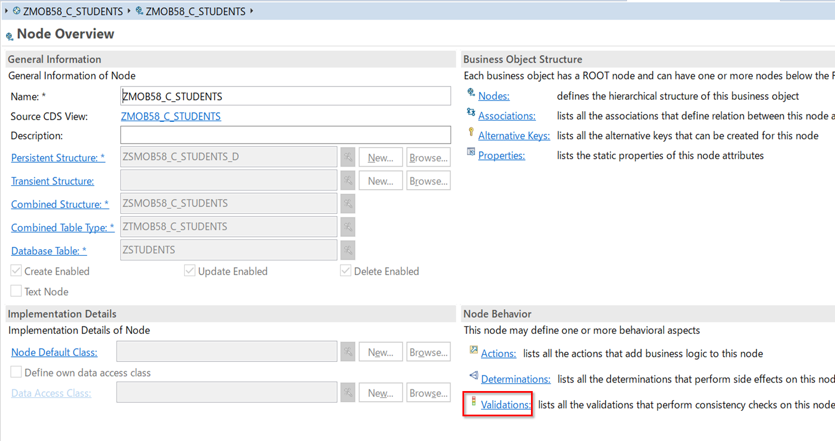Click the Alternative Keys key icon
Screen dimensions: 835x441
(x=471, y=132)
